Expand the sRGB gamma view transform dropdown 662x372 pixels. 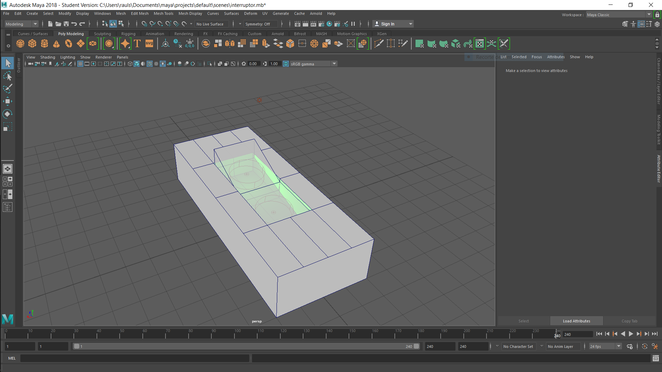(x=334, y=64)
